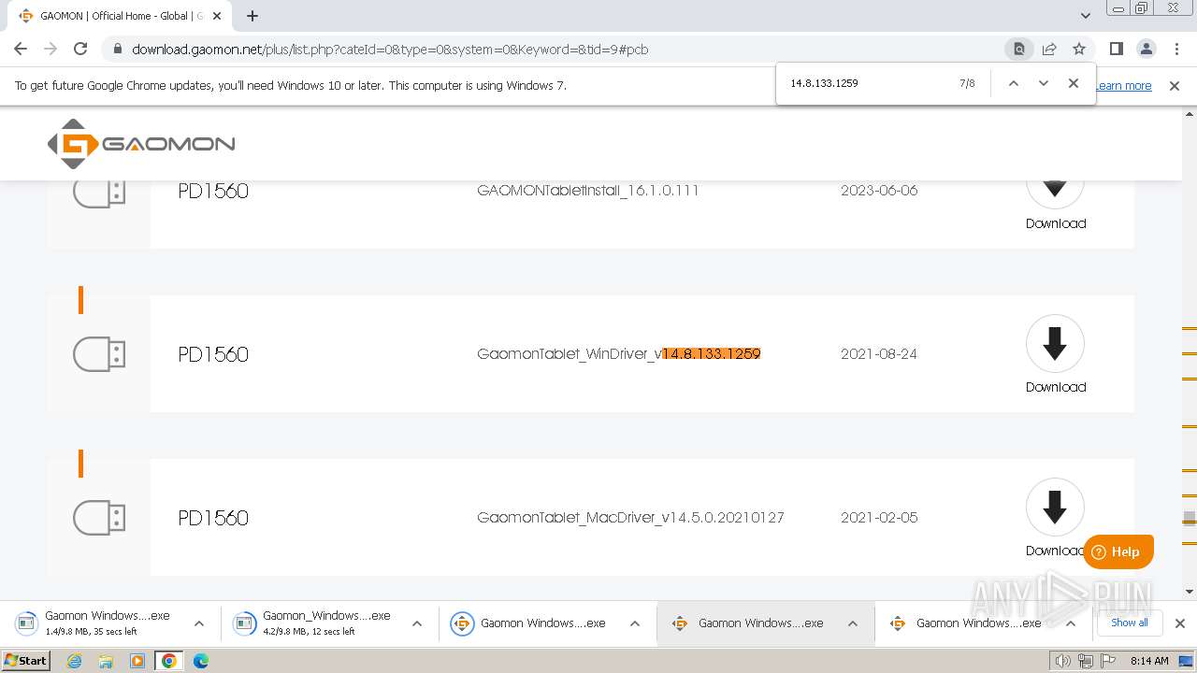Jump to previous find result
This screenshot has height=673, width=1197.
pyautogui.click(x=1013, y=83)
